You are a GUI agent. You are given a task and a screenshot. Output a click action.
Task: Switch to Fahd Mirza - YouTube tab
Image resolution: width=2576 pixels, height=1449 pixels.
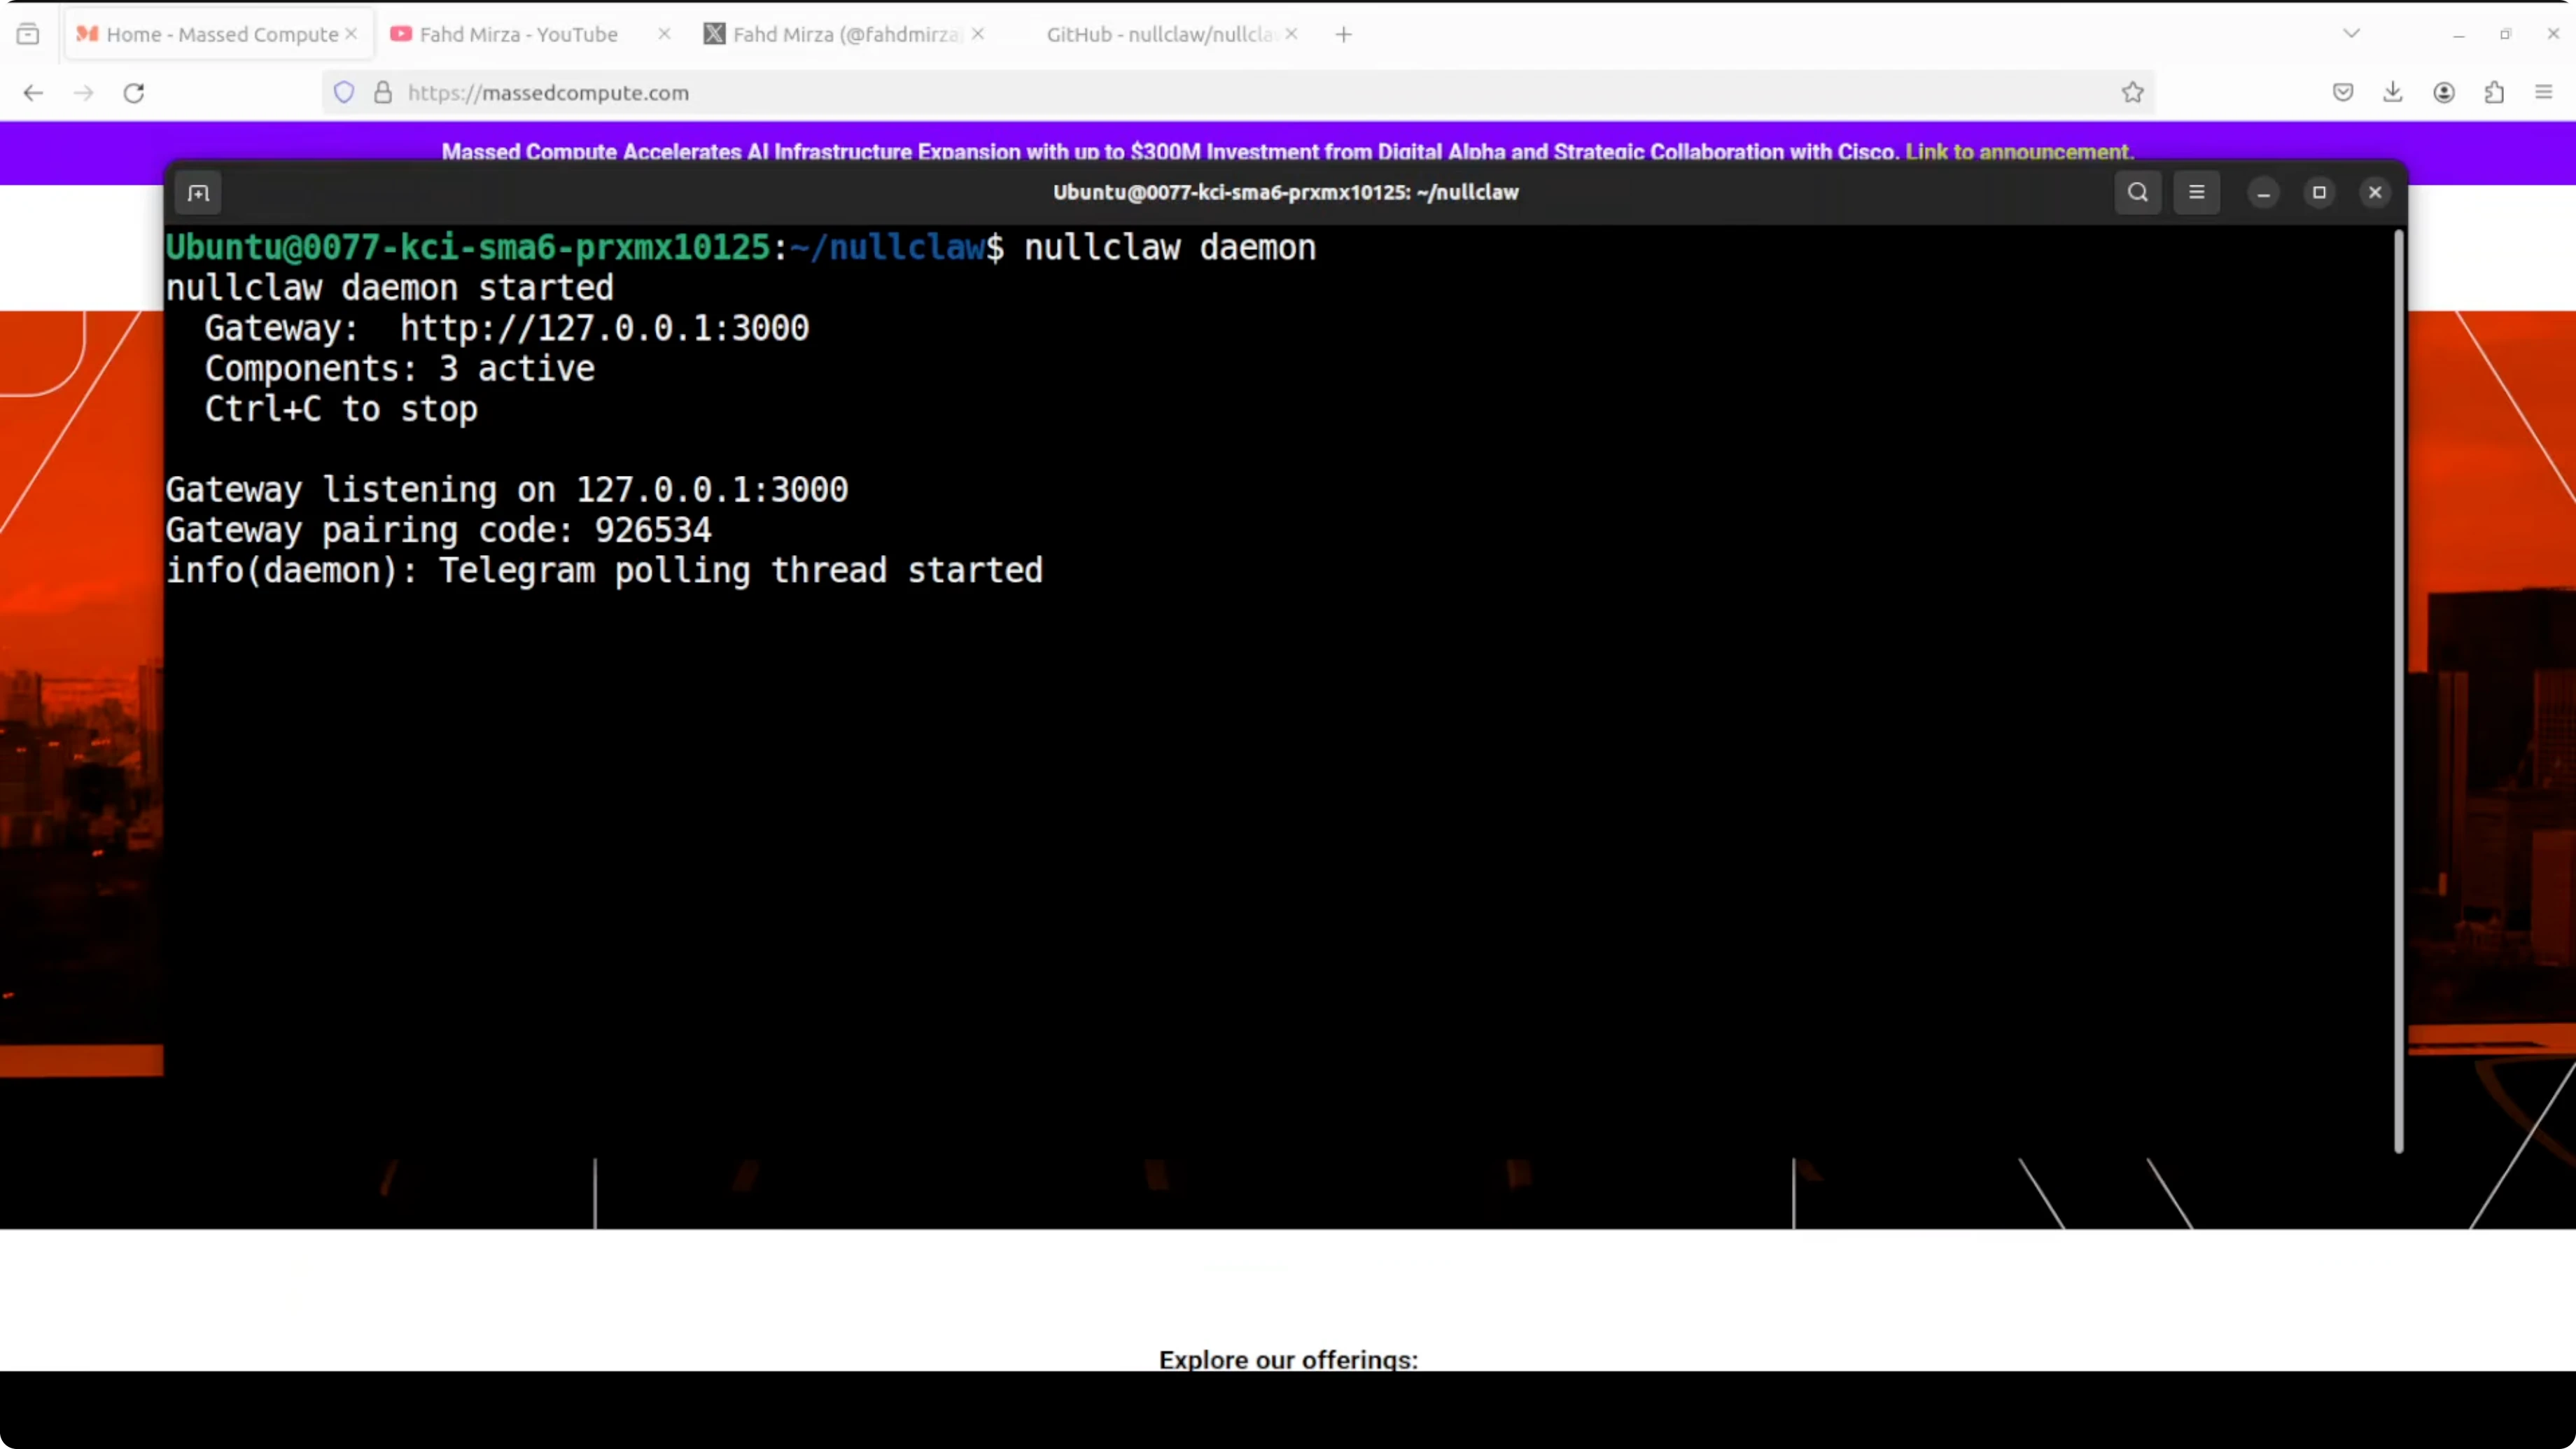[x=518, y=34]
